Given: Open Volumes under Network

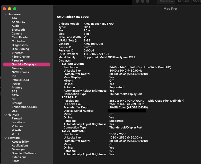Looking at the screenshot, I should click(18, 126).
